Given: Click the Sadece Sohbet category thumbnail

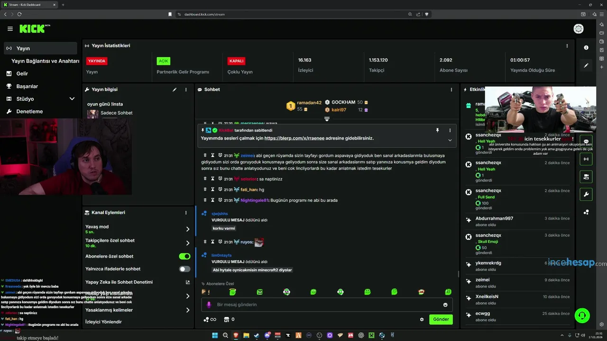Looking at the screenshot, I should 92,114.
